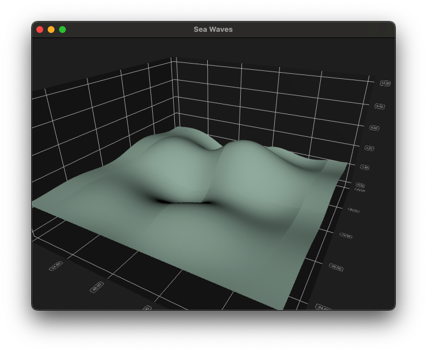Click the -5.00 vertical axis label
This screenshot has height=352, width=427.
360,185
